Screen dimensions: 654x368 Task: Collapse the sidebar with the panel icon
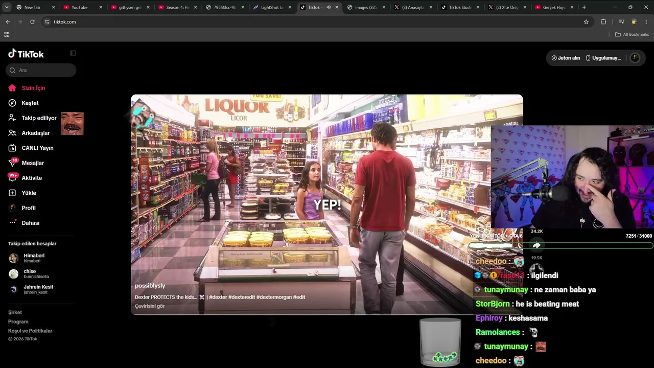(73, 53)
